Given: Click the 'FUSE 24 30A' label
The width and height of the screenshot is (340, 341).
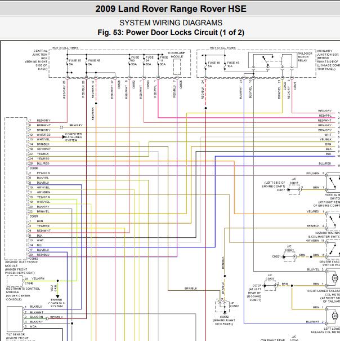Looking at the screenshot, I should click(x=150, y=61).
